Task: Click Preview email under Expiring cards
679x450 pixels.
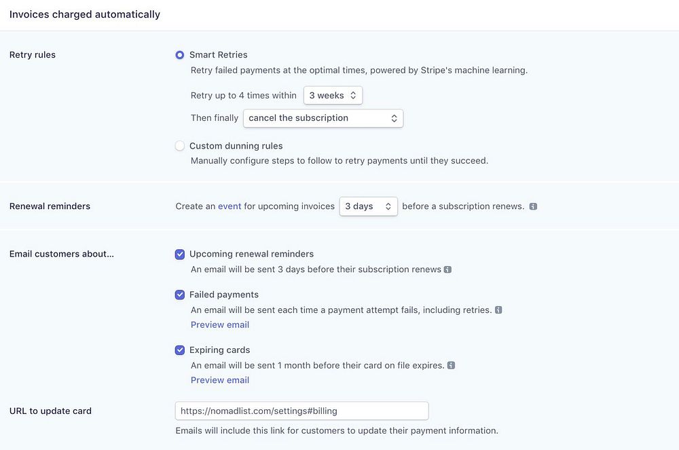Action: coord(219,380)
